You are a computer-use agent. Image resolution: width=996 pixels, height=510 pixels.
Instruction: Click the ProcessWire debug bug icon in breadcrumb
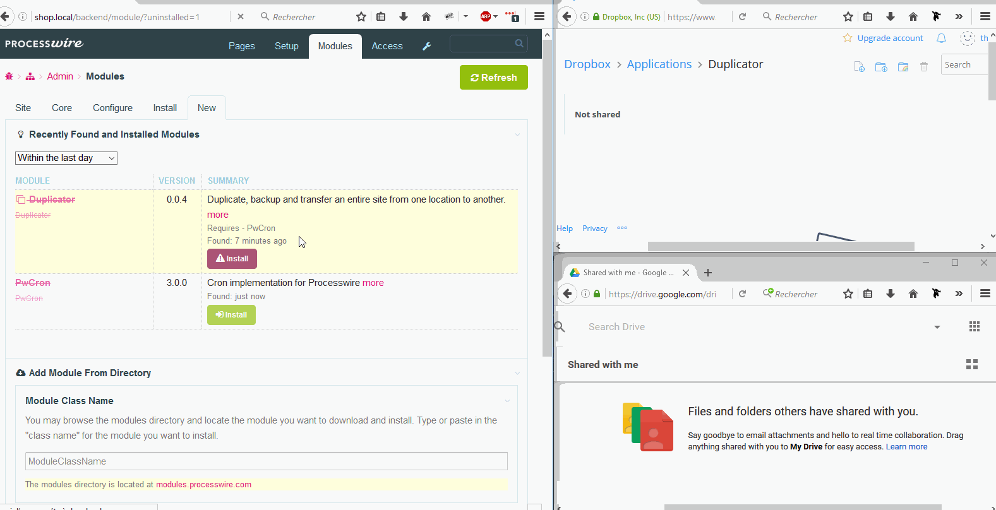pyautogui.click(x=9, y=76)
